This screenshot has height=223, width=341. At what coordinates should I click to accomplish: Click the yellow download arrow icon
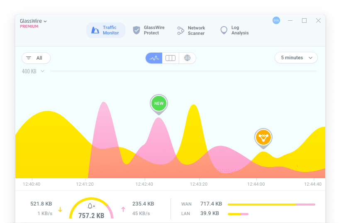pos(60,210)
